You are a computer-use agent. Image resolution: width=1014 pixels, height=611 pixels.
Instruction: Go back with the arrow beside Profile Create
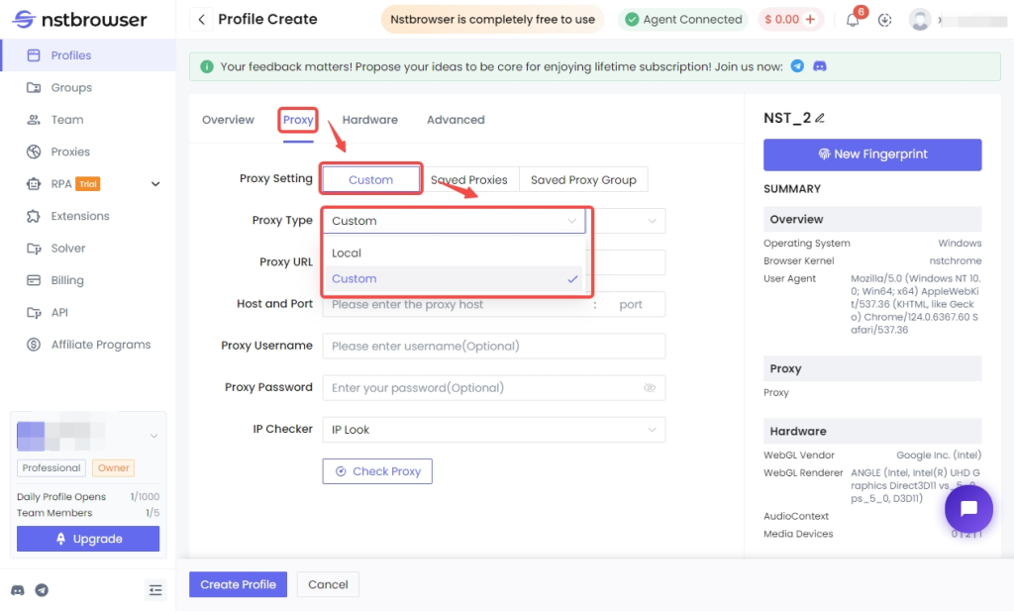tap(201, 20)
